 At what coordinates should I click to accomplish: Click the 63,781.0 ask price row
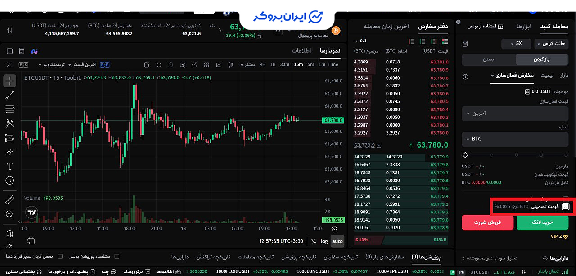401,62
